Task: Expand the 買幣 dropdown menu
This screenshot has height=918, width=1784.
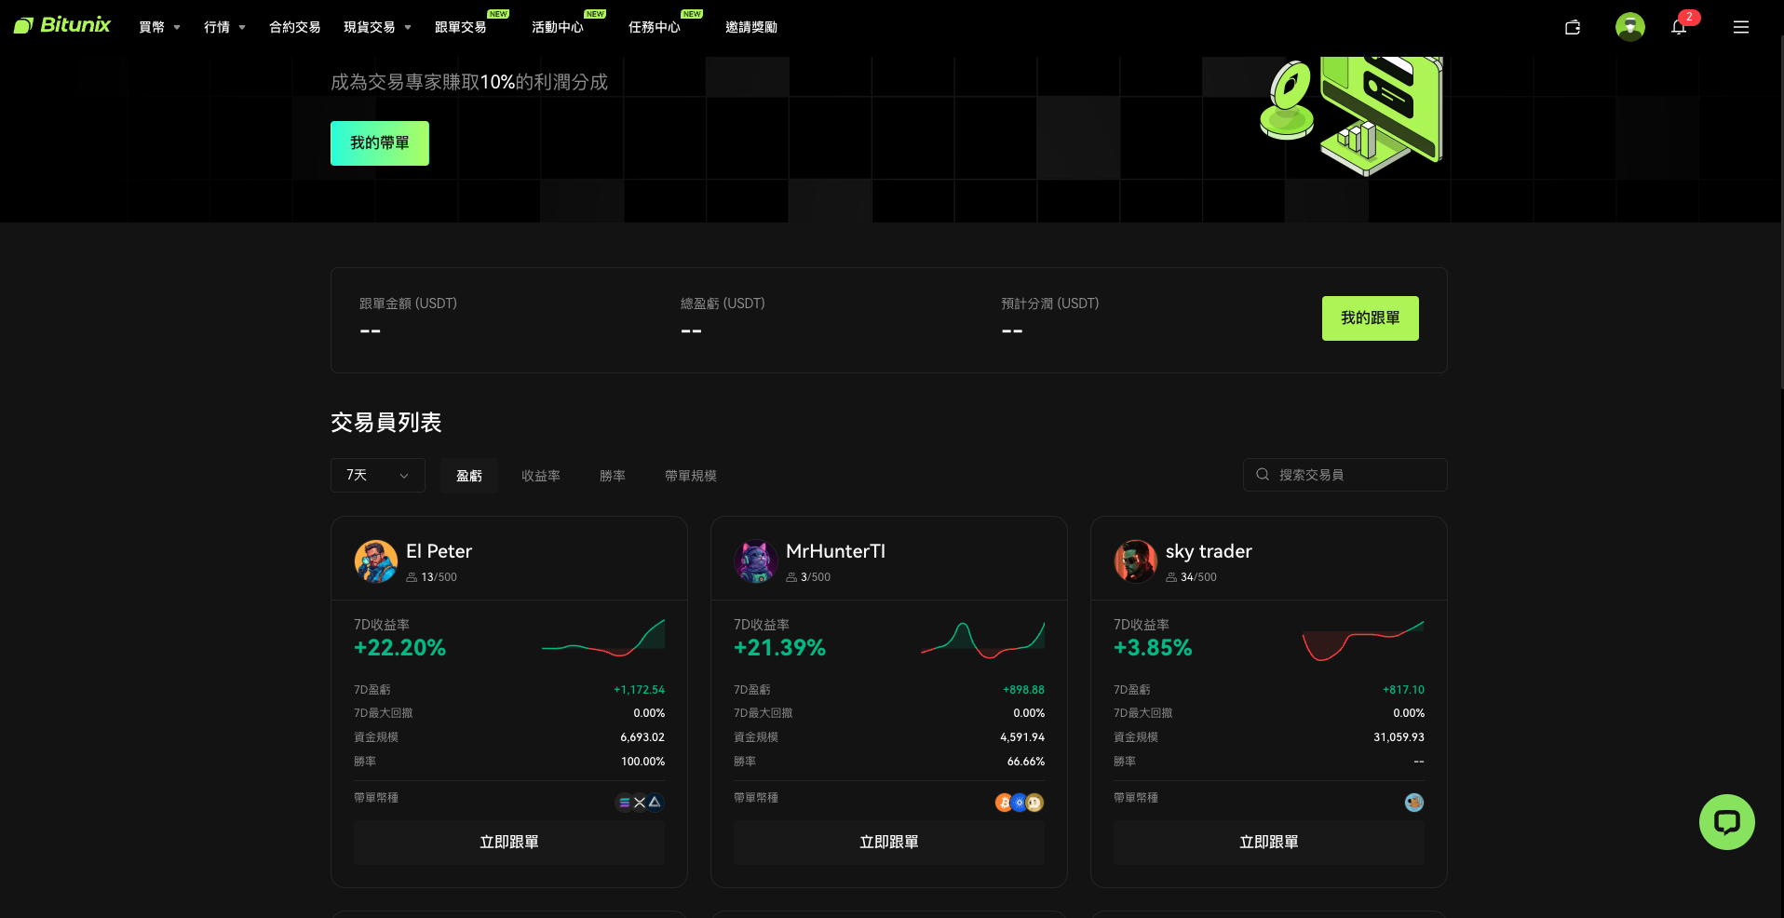Action: 159,27
